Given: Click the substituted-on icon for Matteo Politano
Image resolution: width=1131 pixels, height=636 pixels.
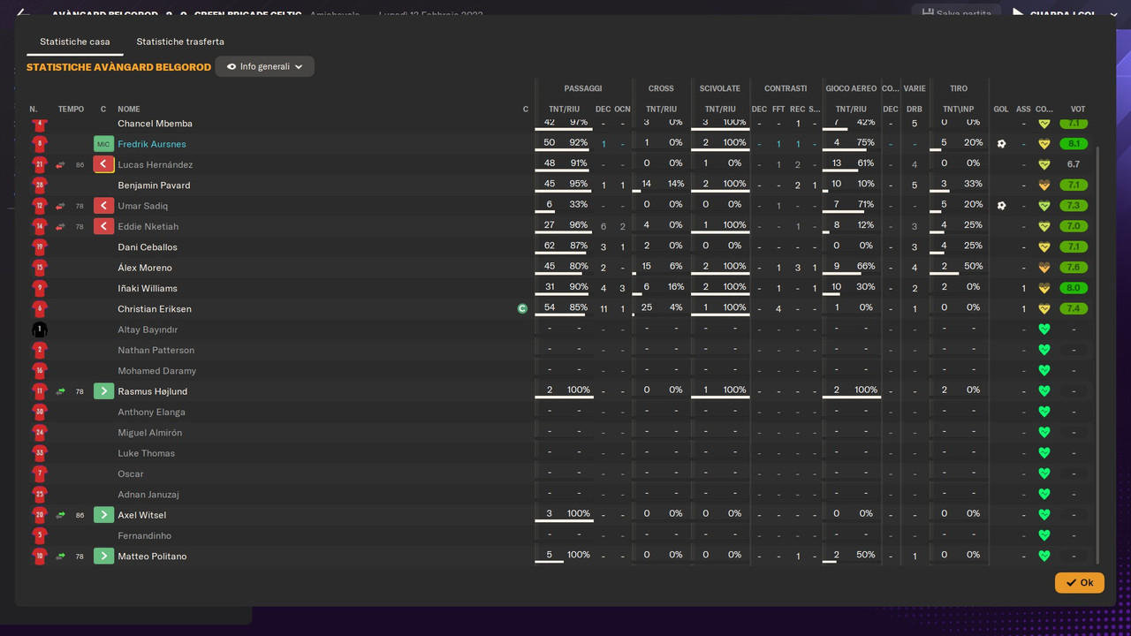Looking at the screenshot, I should [x=103, y=556].
